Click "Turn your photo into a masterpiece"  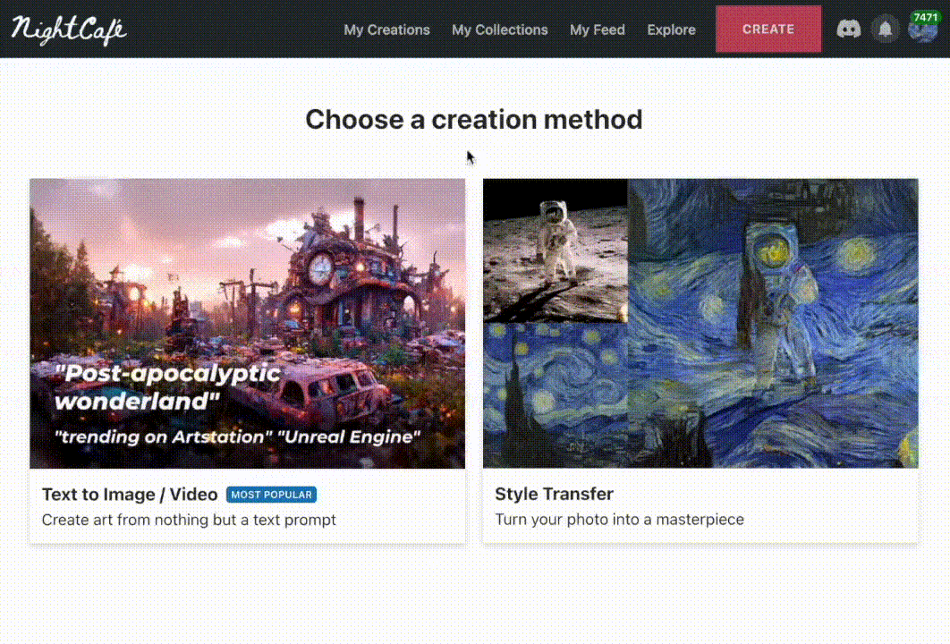coord(619,519)
